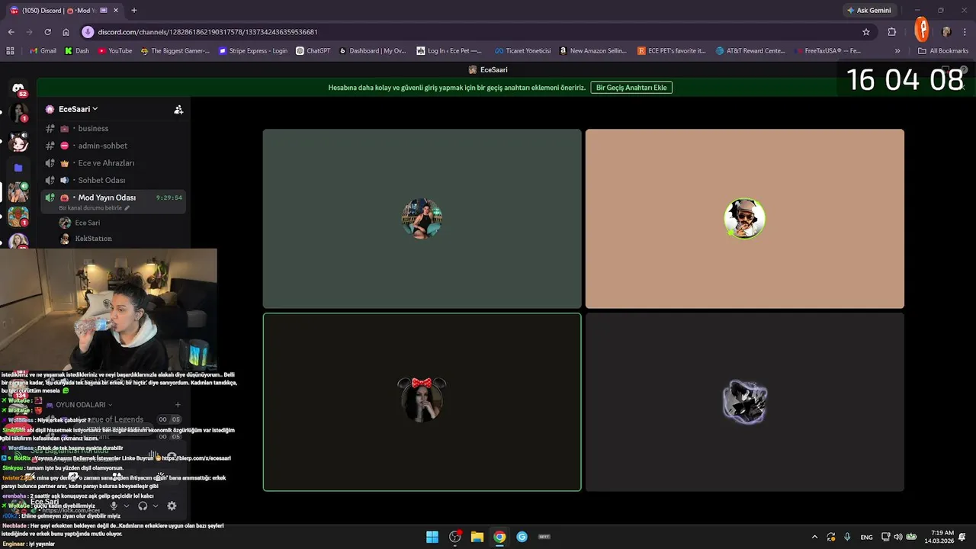
Task: Open Google Chrome from the taskbar
Action: 499,537
